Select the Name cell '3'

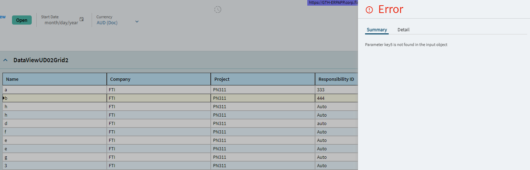[55, 165]
